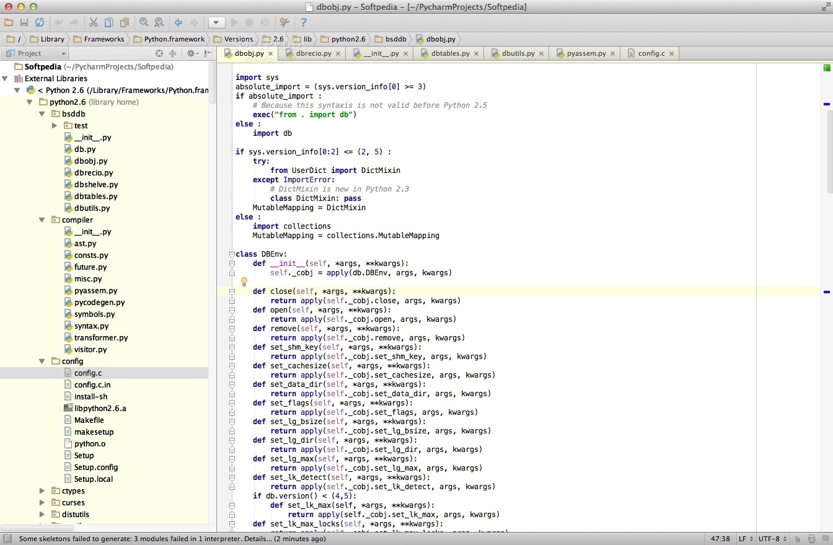The height and width of the screenshot is (545, 833).
Task: Navigate back with the left arrow icon
Action: tap(178, 22)
